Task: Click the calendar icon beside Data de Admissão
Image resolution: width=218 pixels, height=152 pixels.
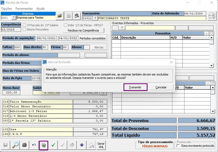Action: 212,16
